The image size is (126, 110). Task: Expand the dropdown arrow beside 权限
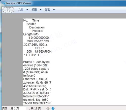click(41, 10)
